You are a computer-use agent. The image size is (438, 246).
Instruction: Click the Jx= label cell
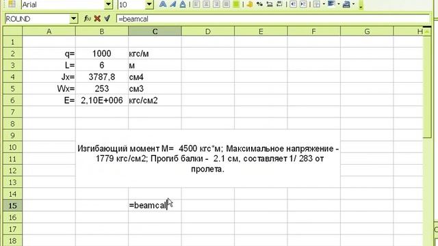[49, 77]
